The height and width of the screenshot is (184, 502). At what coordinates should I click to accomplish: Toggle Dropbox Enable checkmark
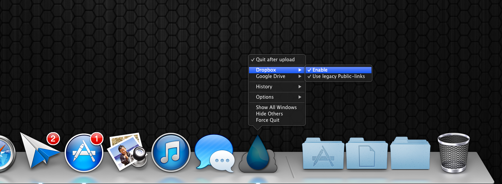coord(338,70)
